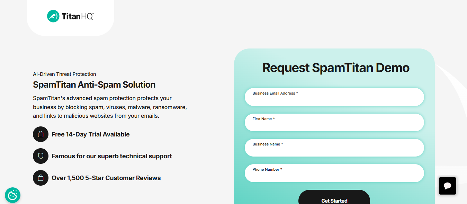Viewport: 467px width, 204px height.
Task: Click Over 1,500 5-Star Customer Reviews text
Action: pyautogui.click(x=106, y=178)
